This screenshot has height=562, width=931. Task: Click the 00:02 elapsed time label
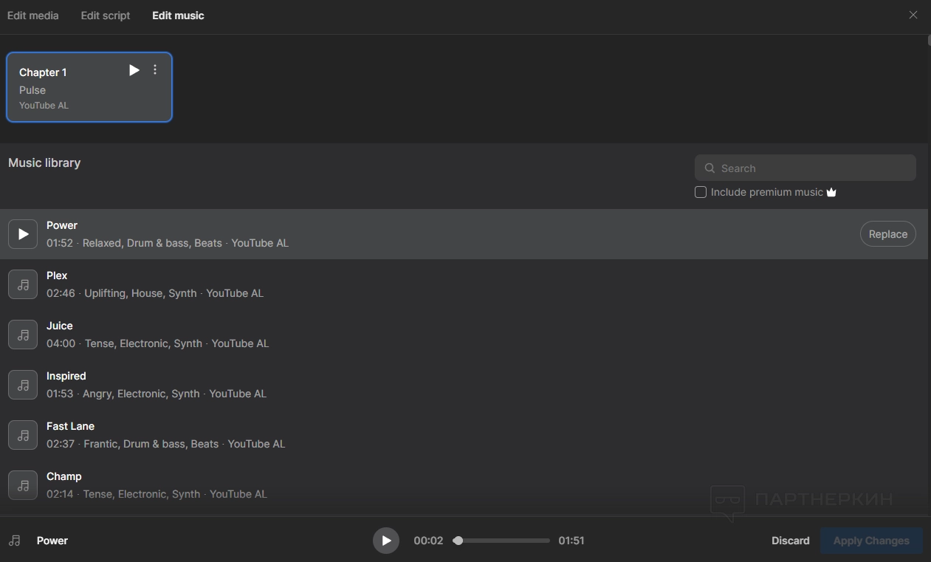coord(428,541)
